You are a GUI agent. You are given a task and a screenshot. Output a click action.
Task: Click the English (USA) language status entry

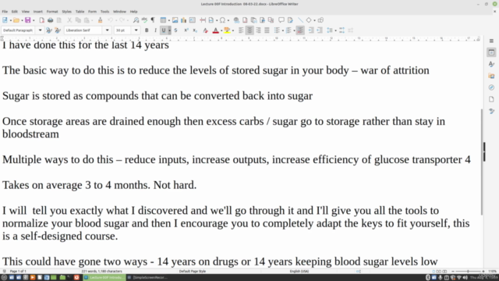coord(299,272)
